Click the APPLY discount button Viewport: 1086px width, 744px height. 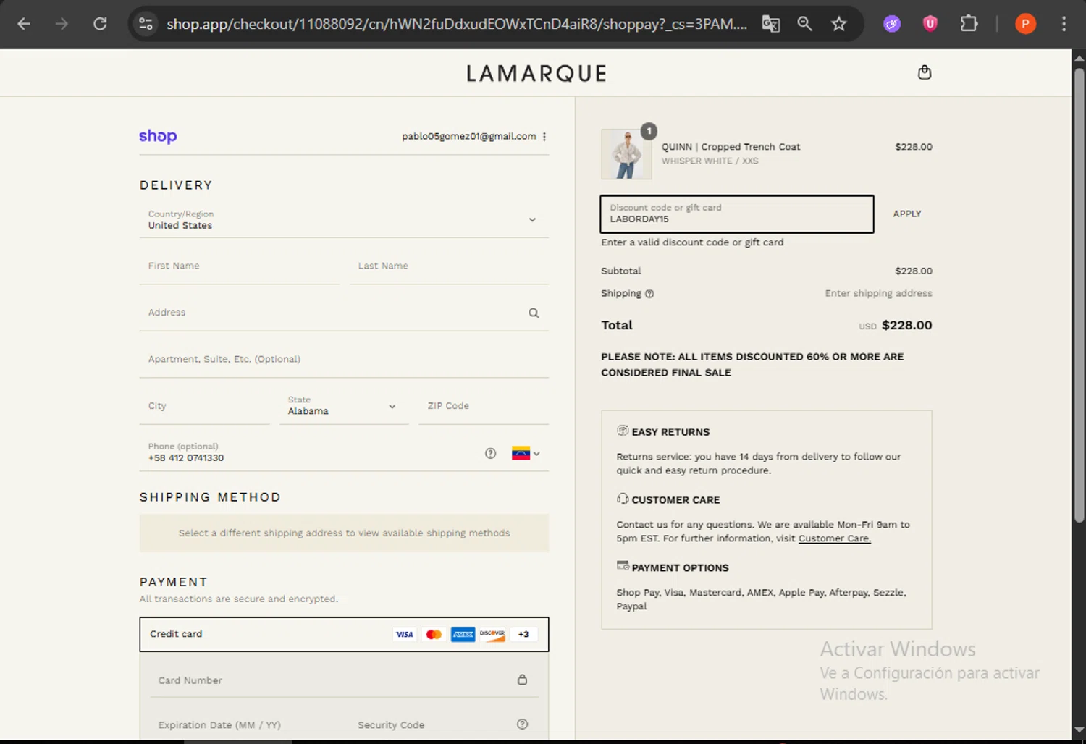coord(906,214)
